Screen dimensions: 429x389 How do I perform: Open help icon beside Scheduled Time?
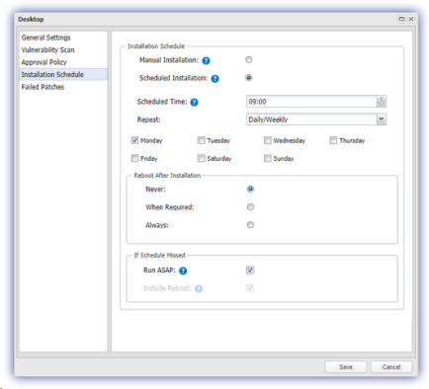tap(195, 103)
